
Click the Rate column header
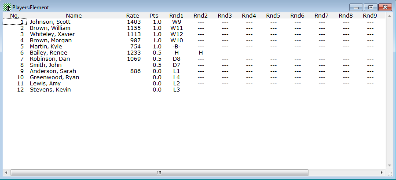click(x=132, y=15)
